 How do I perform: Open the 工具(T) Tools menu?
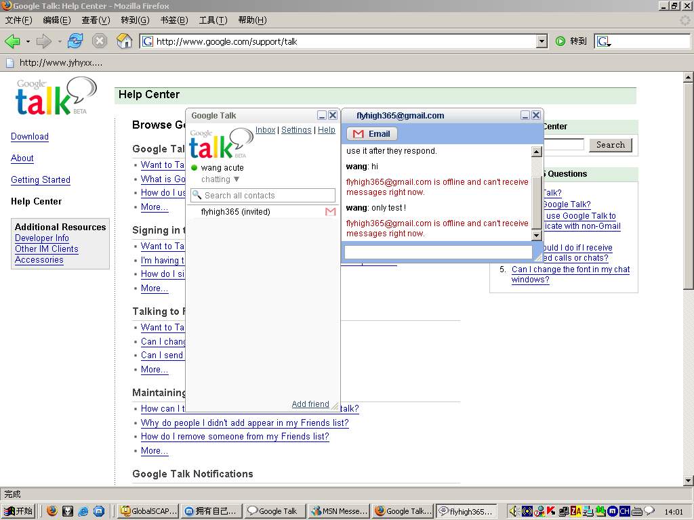pyautogui.click(x=213, y=20)
